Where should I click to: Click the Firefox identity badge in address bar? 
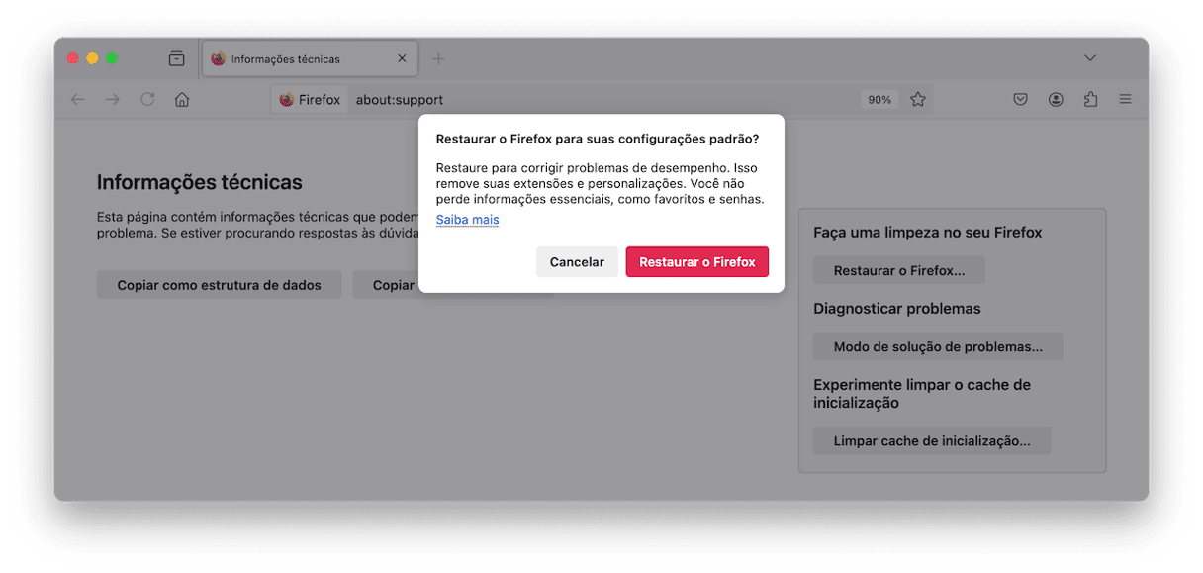[310, 99]
